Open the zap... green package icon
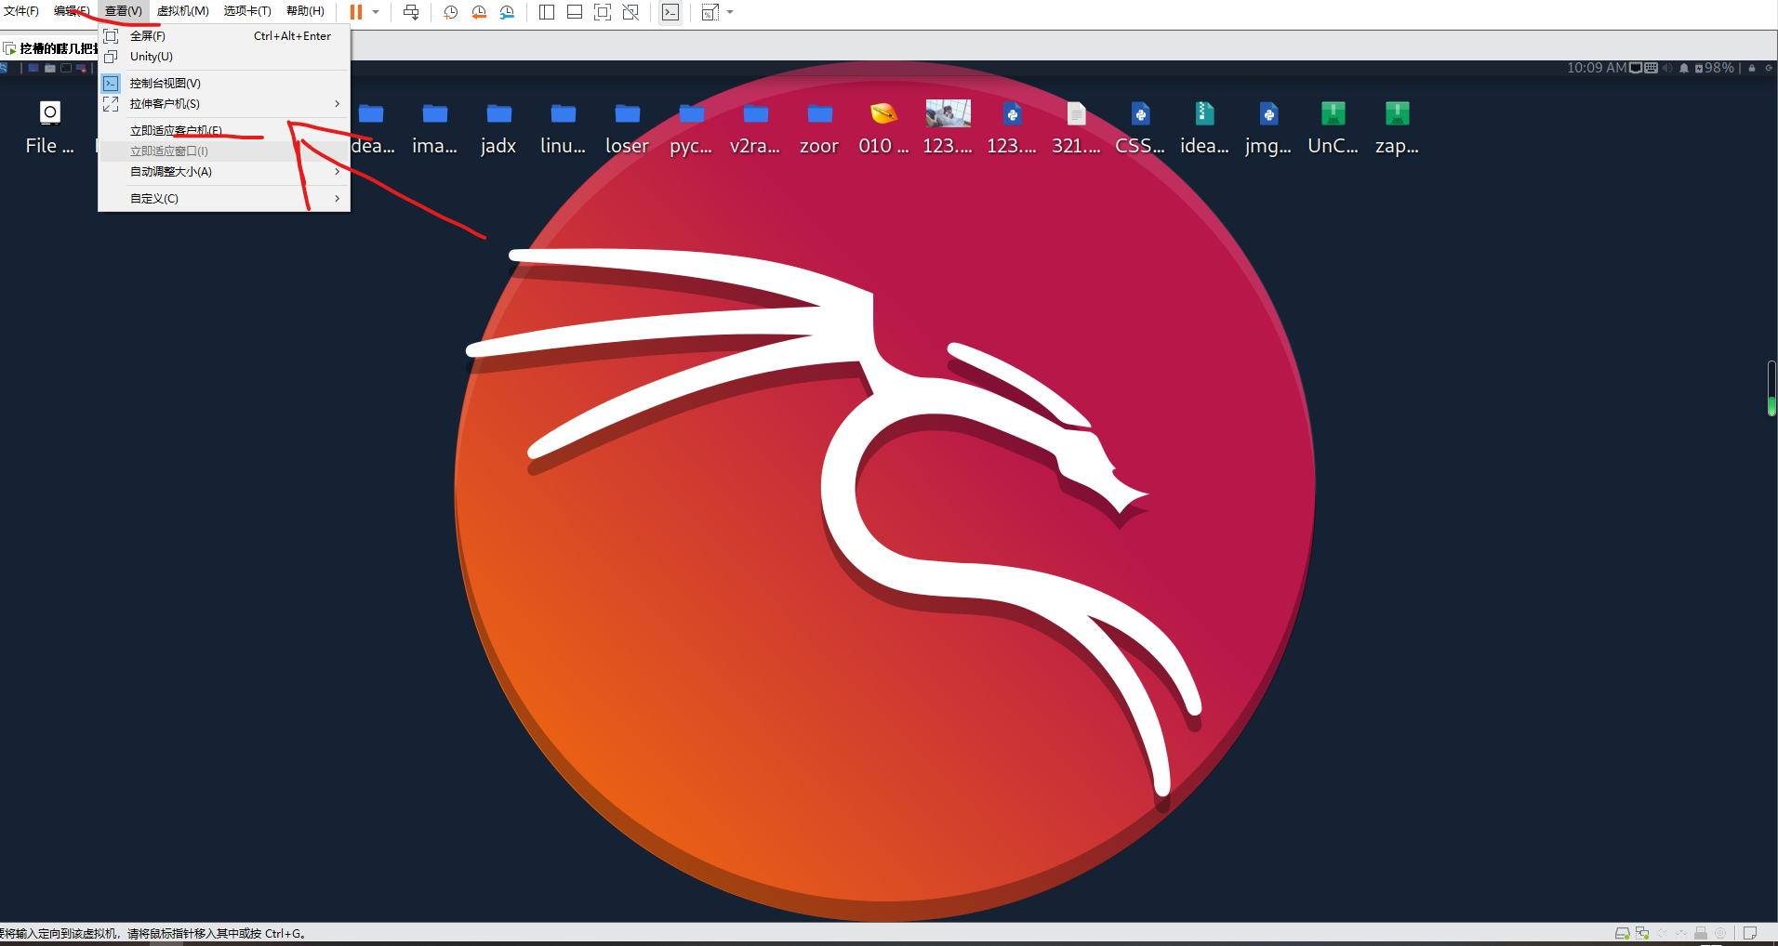This screenshot has width=1778, height=946. pyautogui.click(x=1397, y=127)
